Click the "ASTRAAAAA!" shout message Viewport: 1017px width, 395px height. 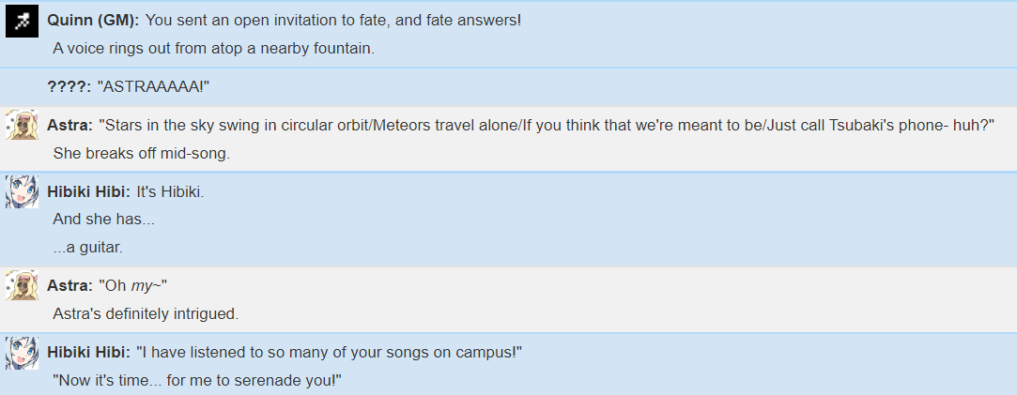[x=154, y=86]
